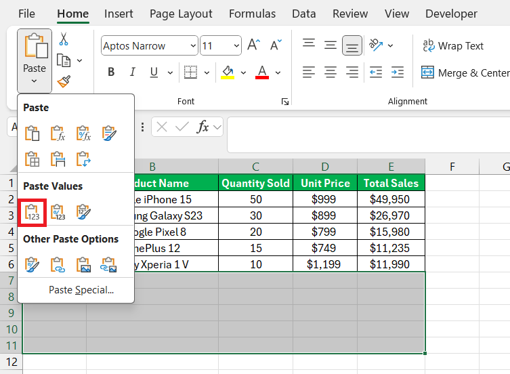Select row 12 header

(x=12, y=362)
